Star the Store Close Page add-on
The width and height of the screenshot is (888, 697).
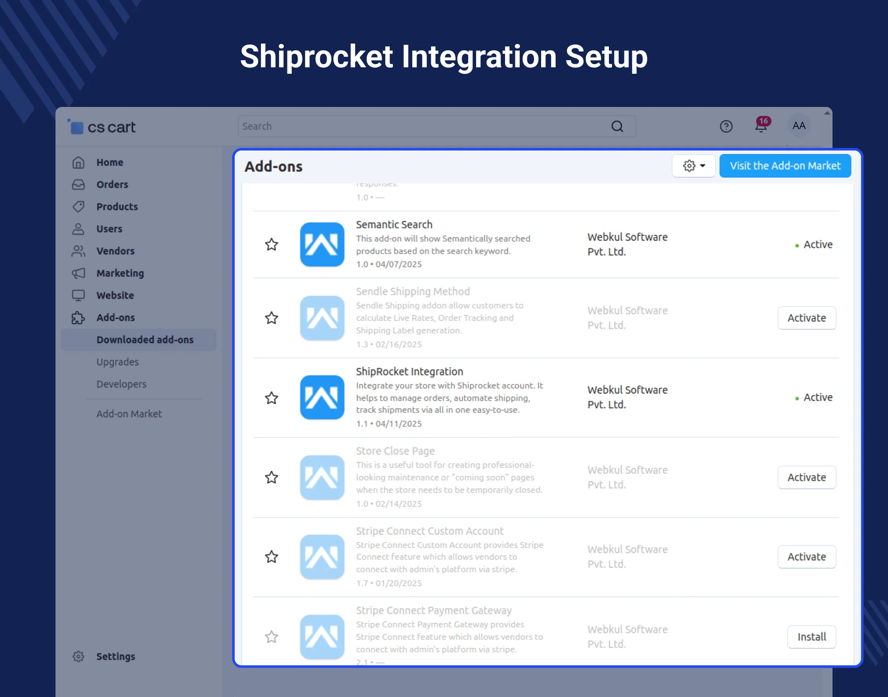272,478
